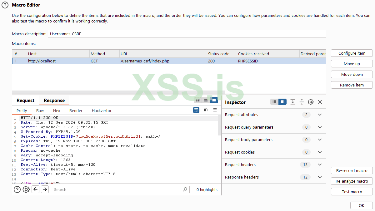Click the X-Powered-By header line
Viewport: 375px width, 211px height.
pyautogui.click(x=51, y=132)
